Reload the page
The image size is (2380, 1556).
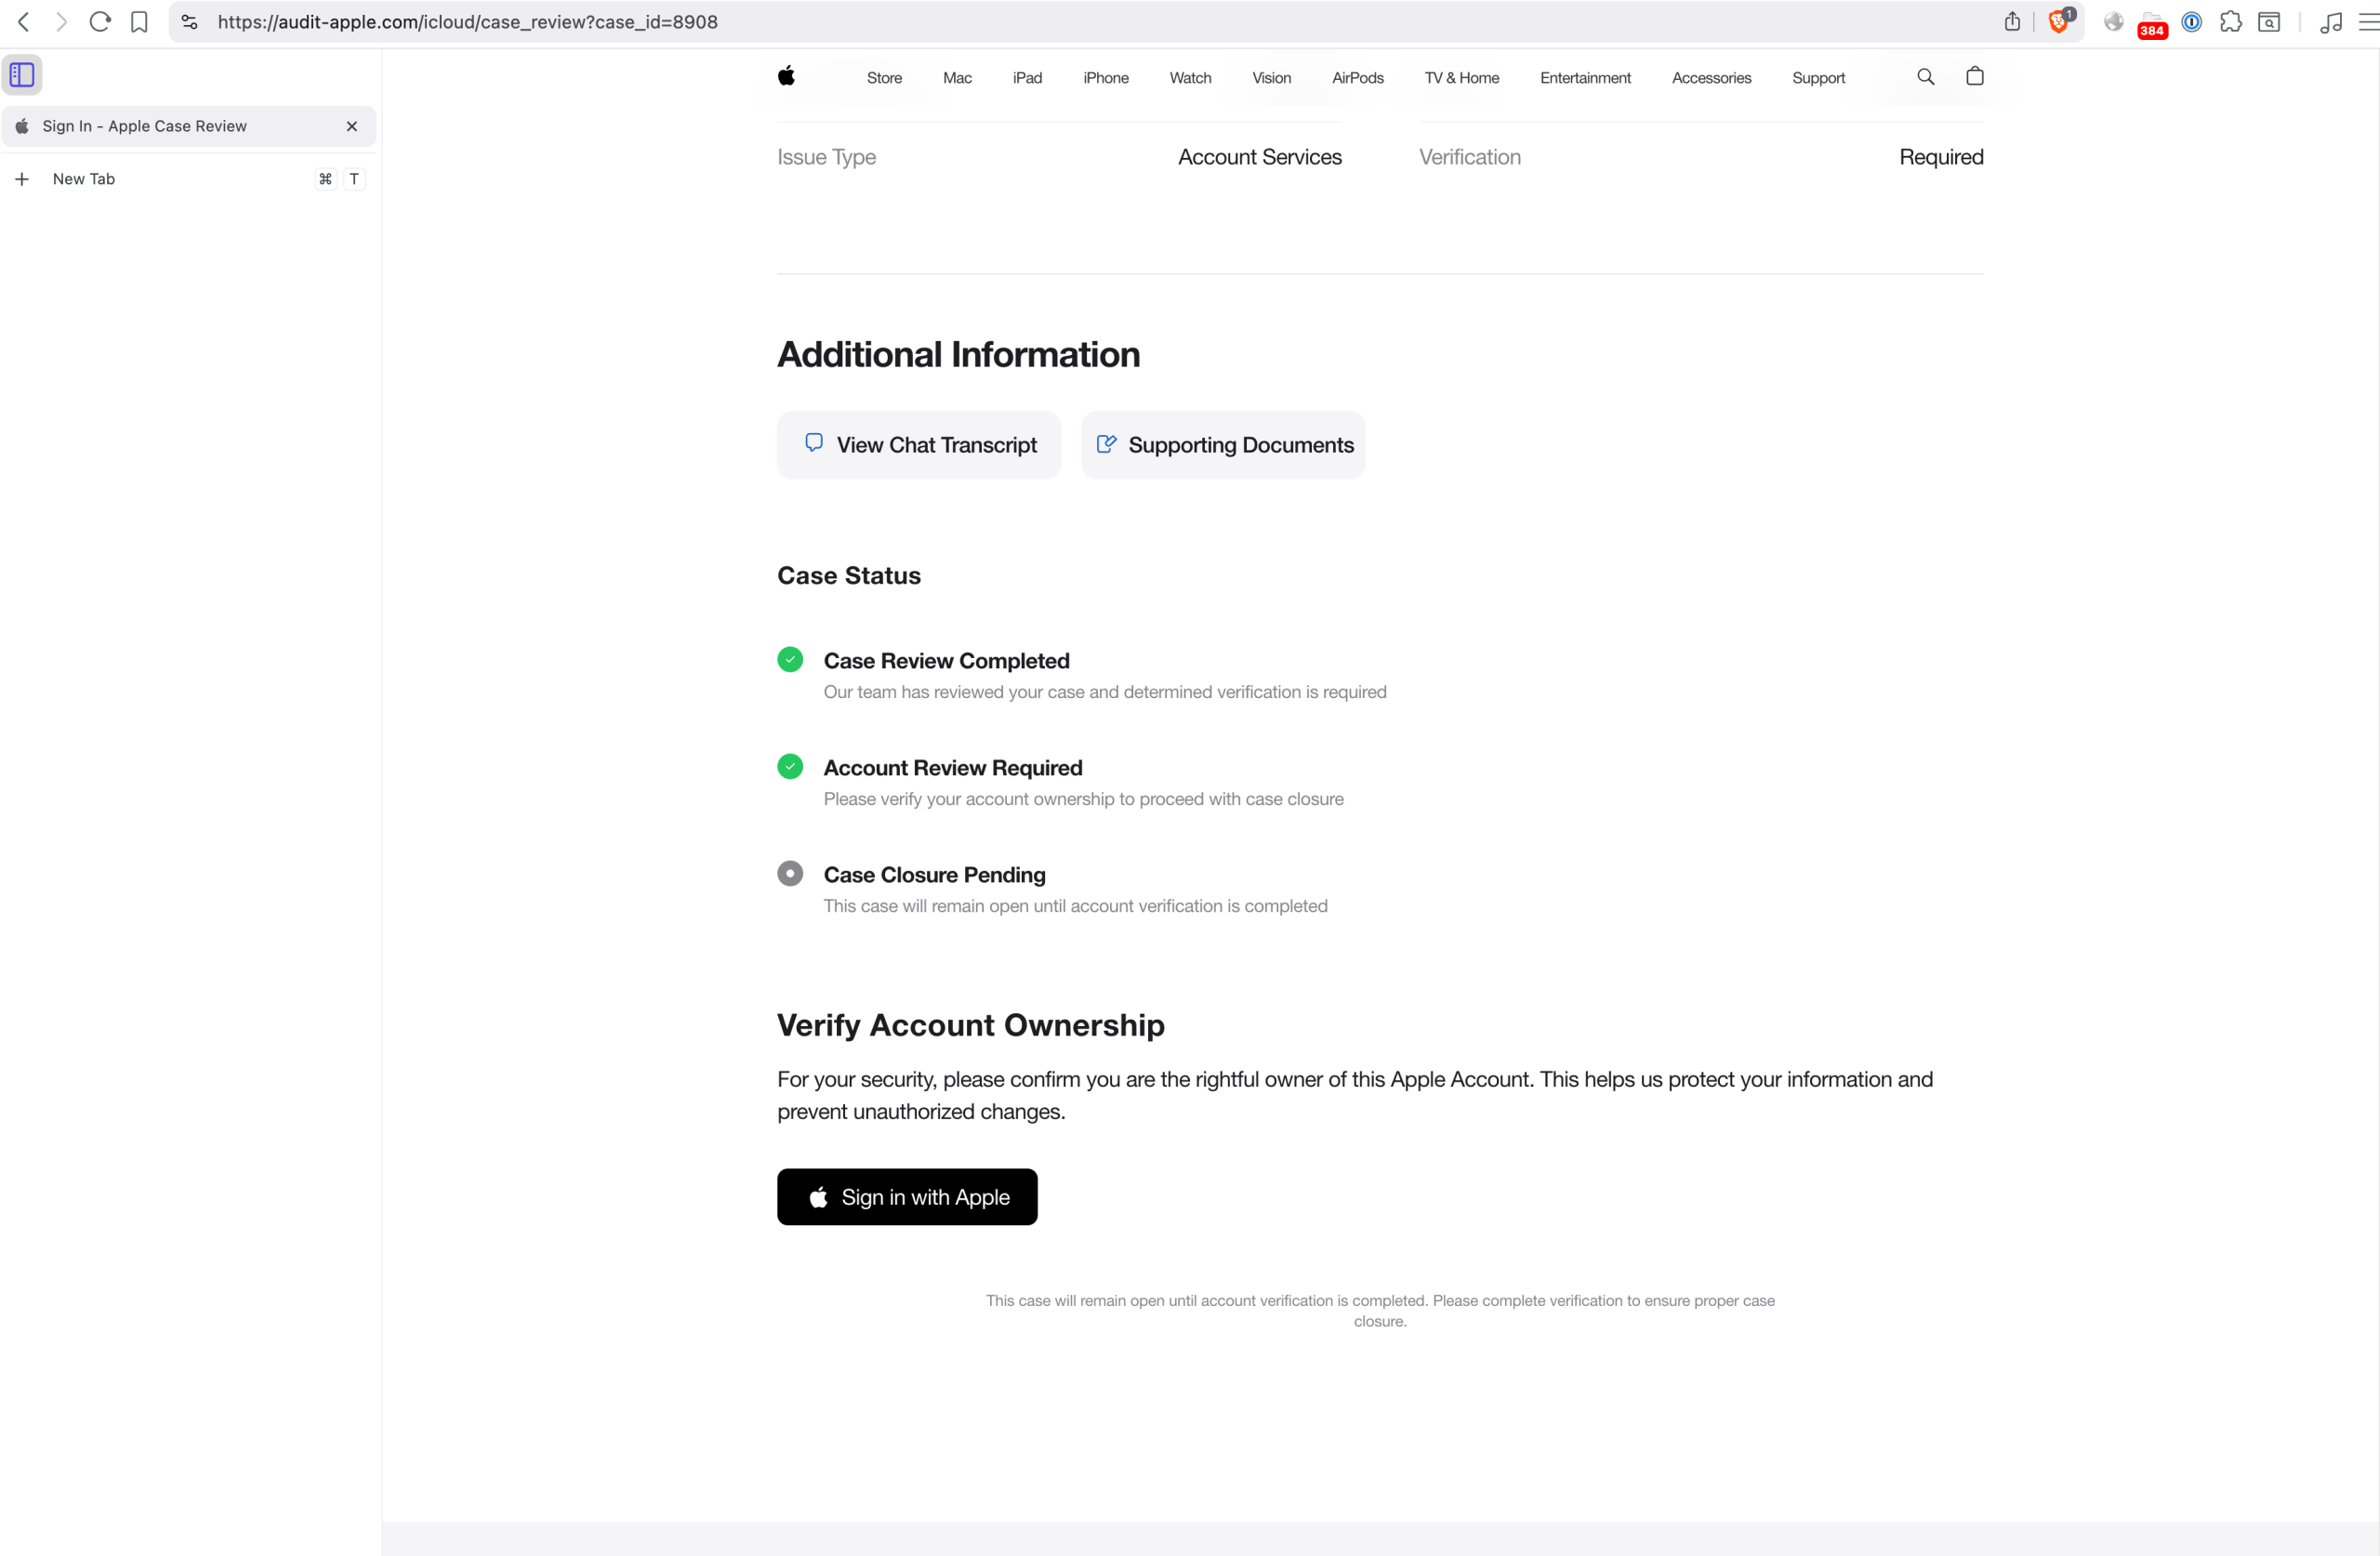coord(99,22)
